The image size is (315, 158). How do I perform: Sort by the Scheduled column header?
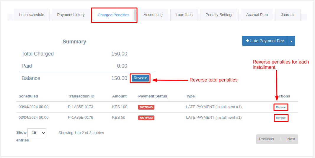pyautogui.click(x=28, y=96)
